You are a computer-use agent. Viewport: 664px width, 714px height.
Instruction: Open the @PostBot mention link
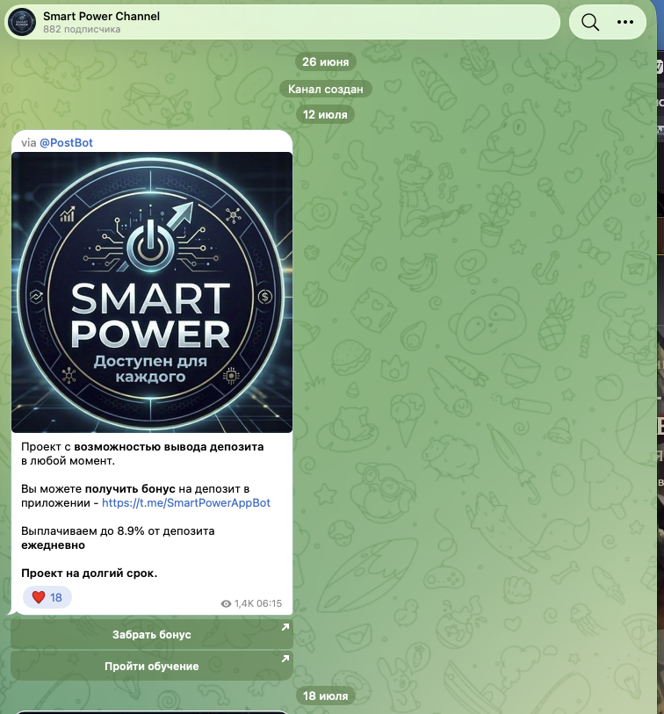[66, 142]
